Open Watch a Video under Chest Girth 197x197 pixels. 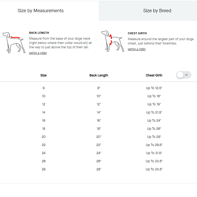tap(137, 49)
